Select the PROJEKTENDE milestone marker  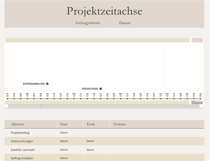100,89
